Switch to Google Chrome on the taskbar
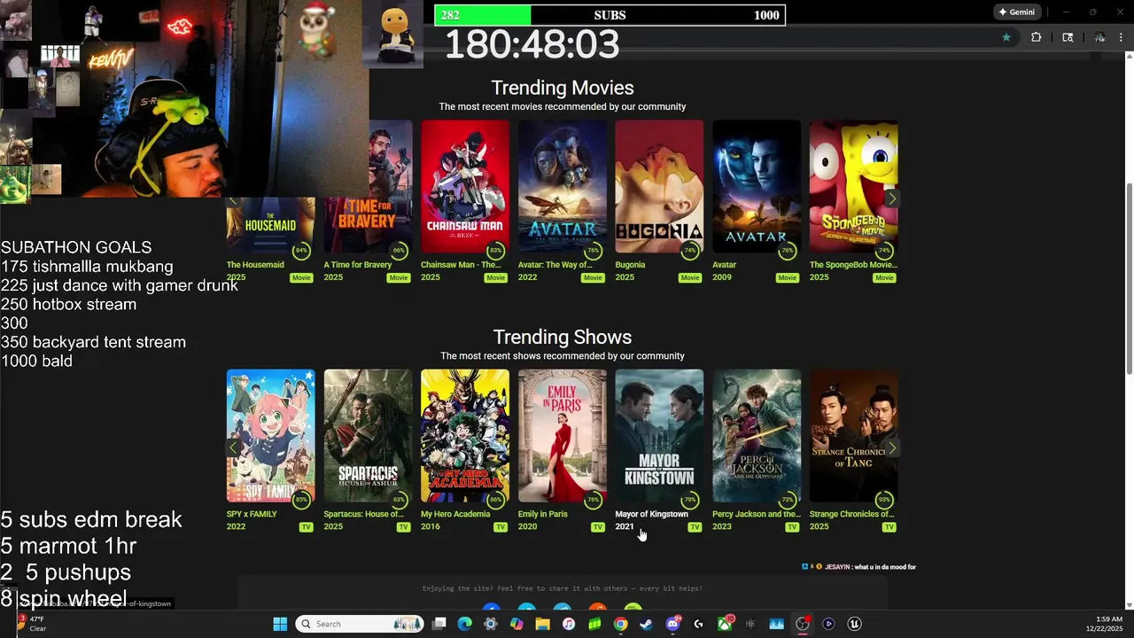Image resolution: width=1134 pixels, height=638 pixels. [621, 624]
